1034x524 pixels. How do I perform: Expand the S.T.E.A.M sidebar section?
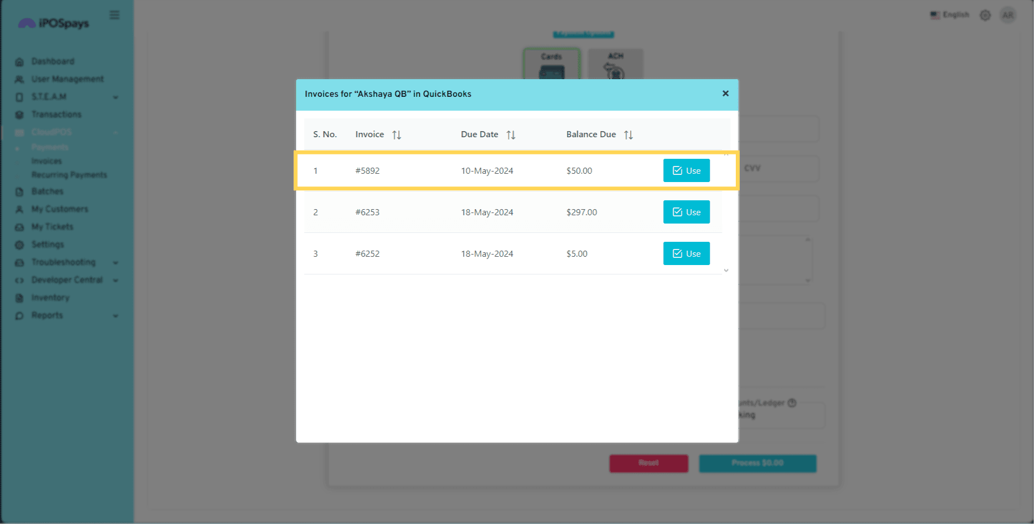(66, 97)
